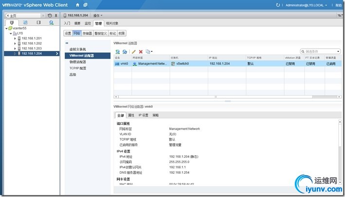Select the 权限 permissions sub-tab
This screenshot has height=197, width=345.
coord(122,33)
